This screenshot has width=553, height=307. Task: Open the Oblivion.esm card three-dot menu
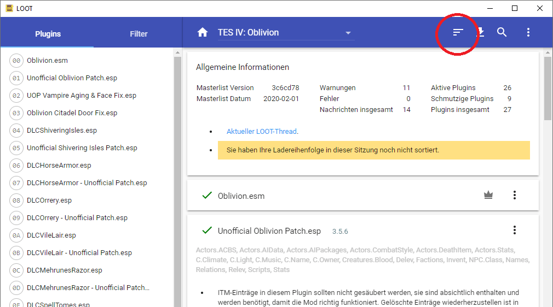(x=515, y=195)
